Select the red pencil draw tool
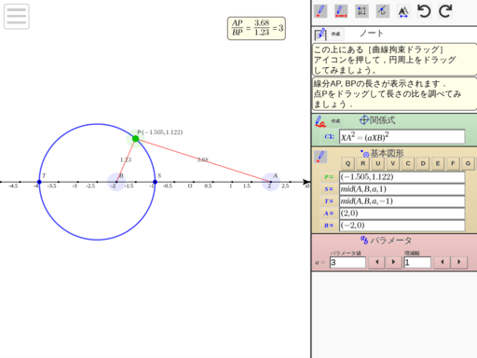This screenshot has width=477, height=358. [320, 11]
